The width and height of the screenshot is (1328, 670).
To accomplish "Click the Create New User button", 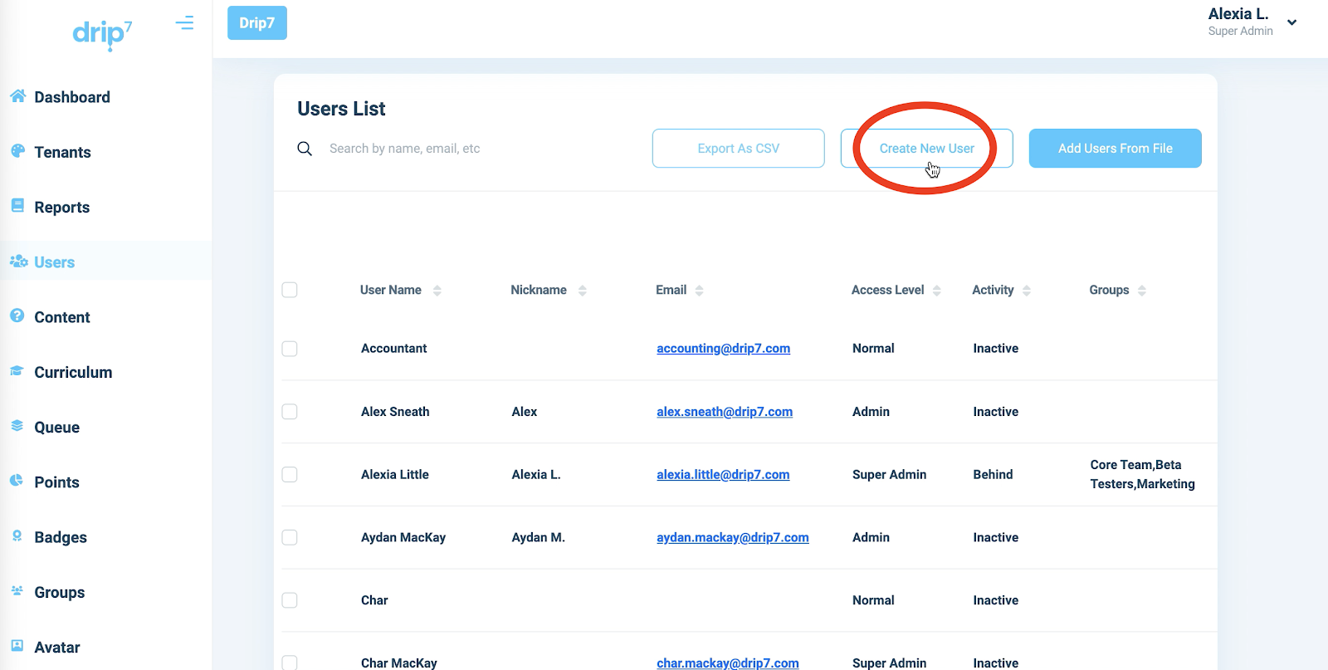I will point(927,149).
